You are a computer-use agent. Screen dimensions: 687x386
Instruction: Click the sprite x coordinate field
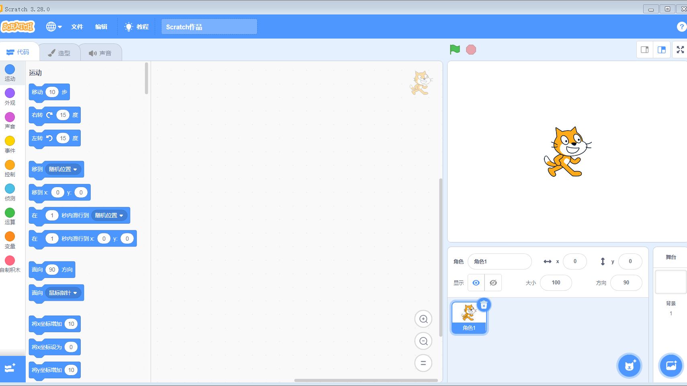pyautogui.click(x=575, y=261)
